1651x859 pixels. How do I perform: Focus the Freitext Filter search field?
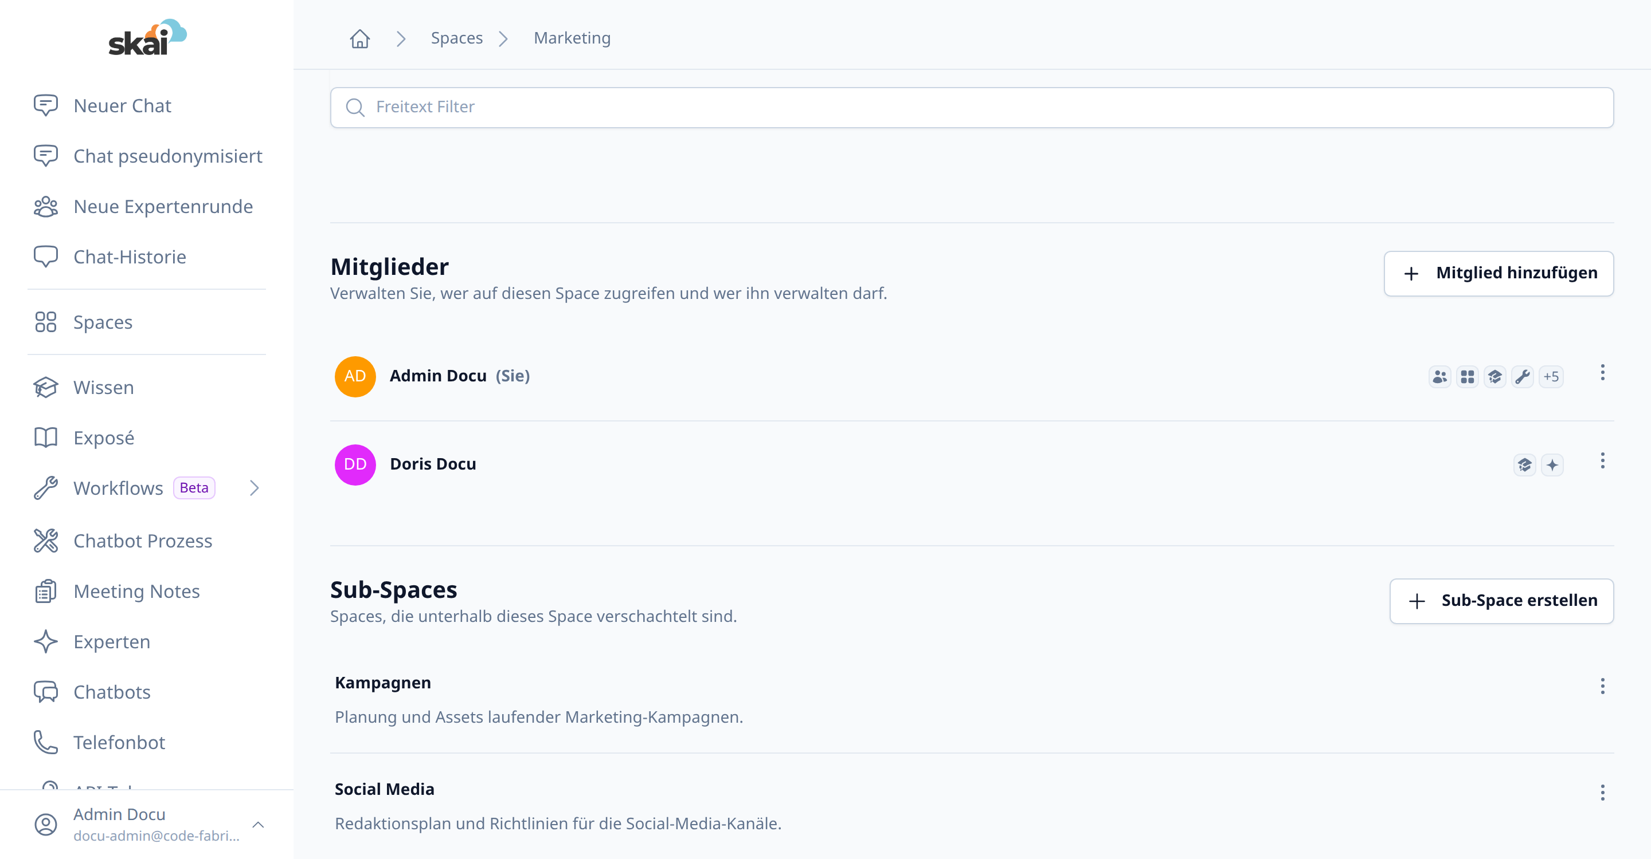[972, 108]
